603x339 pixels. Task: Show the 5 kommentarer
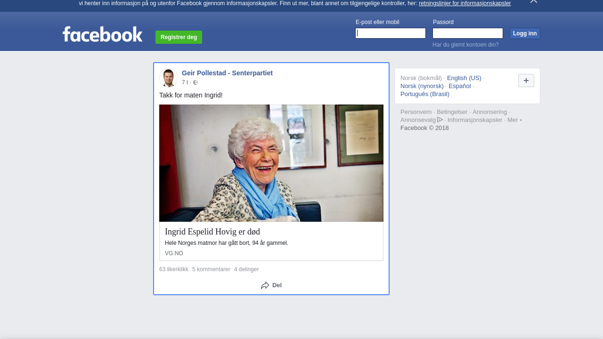click(211, 269)
